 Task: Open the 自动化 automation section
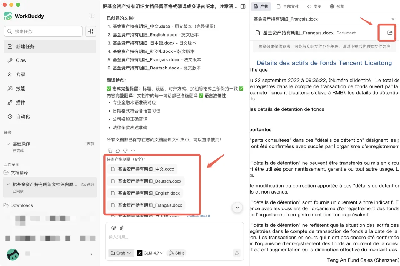tap(50, 117)
